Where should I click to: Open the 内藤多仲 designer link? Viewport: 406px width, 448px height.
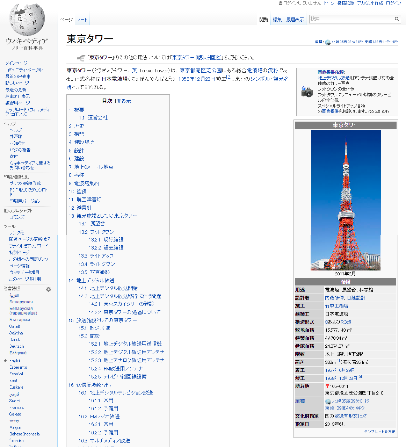(x=334, y=298)
